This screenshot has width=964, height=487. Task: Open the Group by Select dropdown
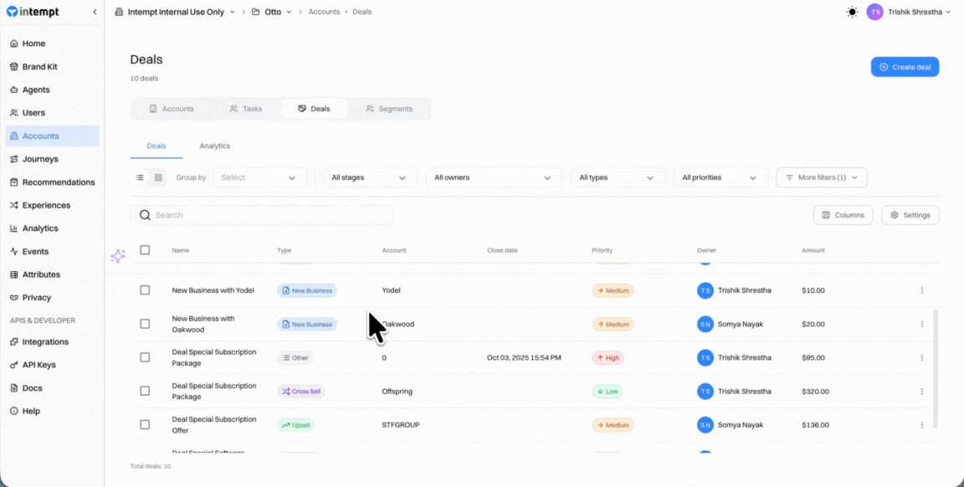coord(259,177)
